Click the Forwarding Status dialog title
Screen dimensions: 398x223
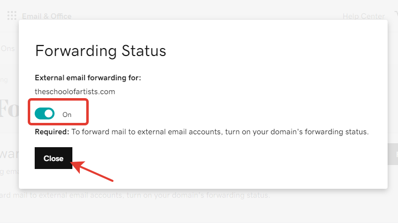coord(101,51)
